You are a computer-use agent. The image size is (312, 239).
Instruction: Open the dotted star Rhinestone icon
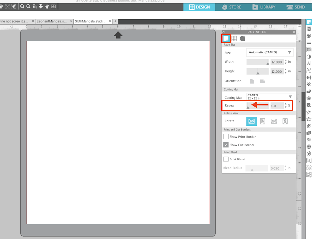tap(309, 112)
